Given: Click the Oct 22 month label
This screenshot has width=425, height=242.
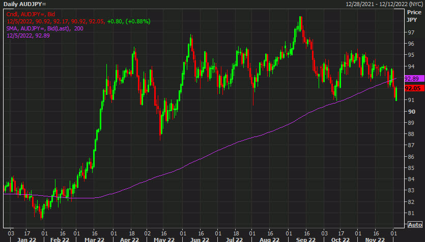Looking at the screenshot, I should pos(341,239).
